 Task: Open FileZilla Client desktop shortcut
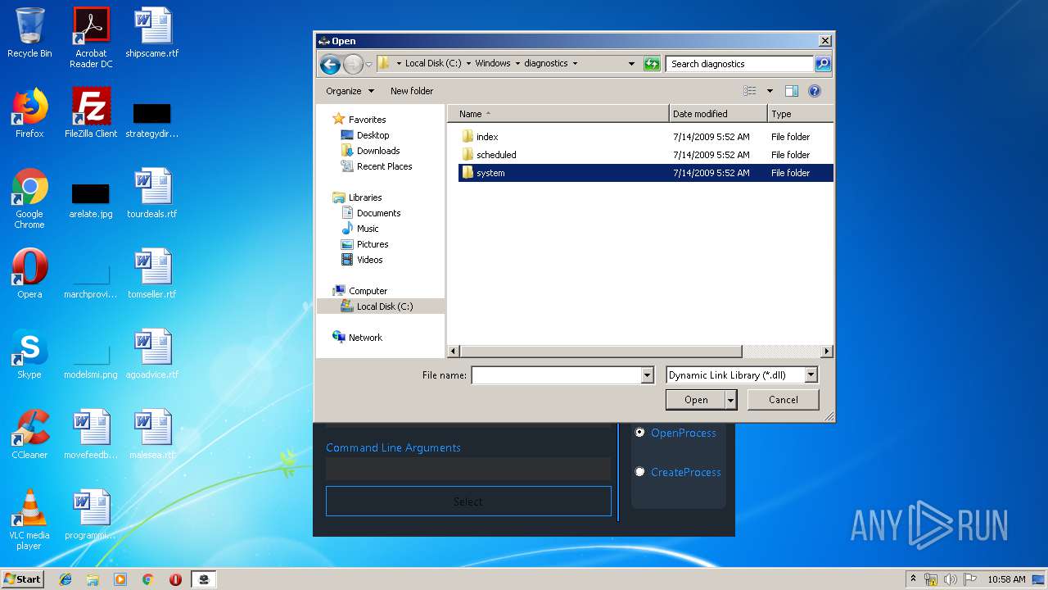pyautogui.click(x=91, y=113)
